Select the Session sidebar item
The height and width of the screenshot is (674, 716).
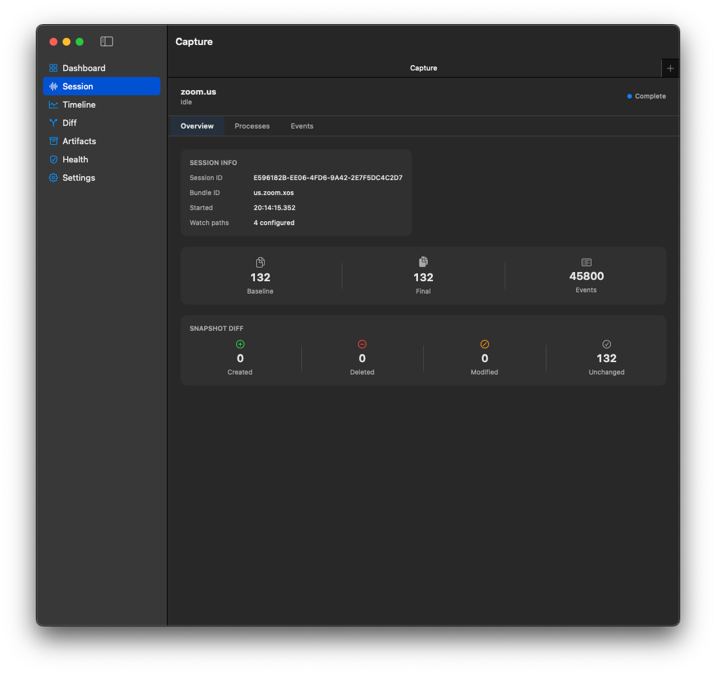tap(77, 86)
